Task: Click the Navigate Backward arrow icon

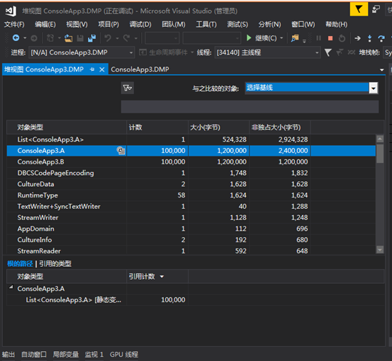Action: pyautogui.click(x=16, y=38)
